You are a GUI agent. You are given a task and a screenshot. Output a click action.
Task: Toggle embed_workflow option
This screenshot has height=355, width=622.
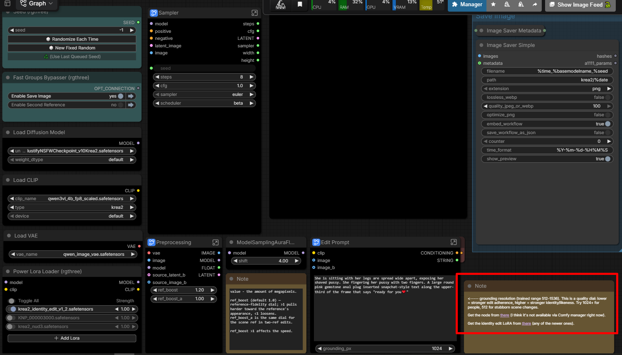coord(607,124)
